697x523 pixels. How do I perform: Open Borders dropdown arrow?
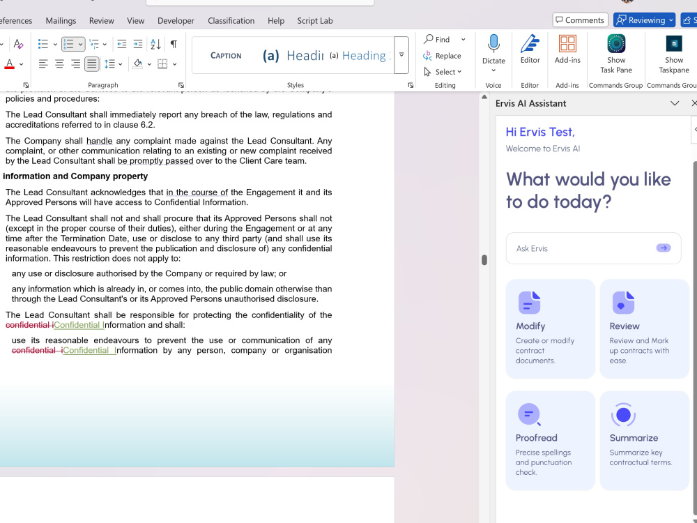pyautogui.click(x=174, y=64)
